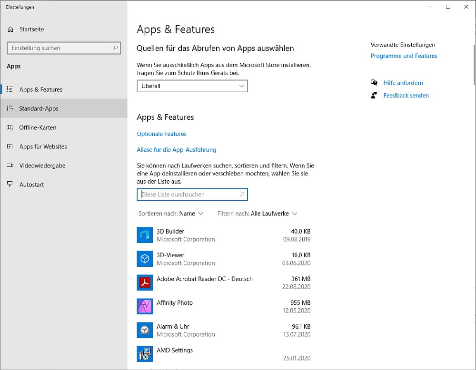
Task: Click the 16,0 KB size value
Action: [x=301, y=255]
